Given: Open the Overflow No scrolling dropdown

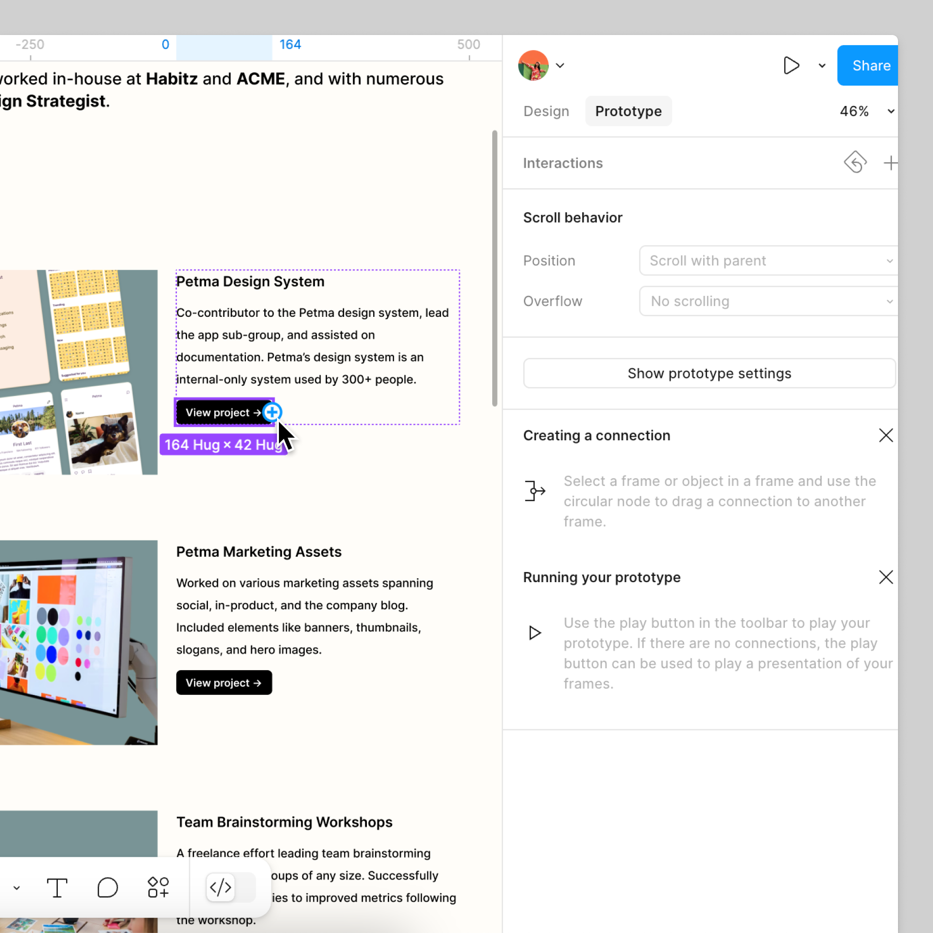Looking at the screenshot, I should click(x=768, y=301).
